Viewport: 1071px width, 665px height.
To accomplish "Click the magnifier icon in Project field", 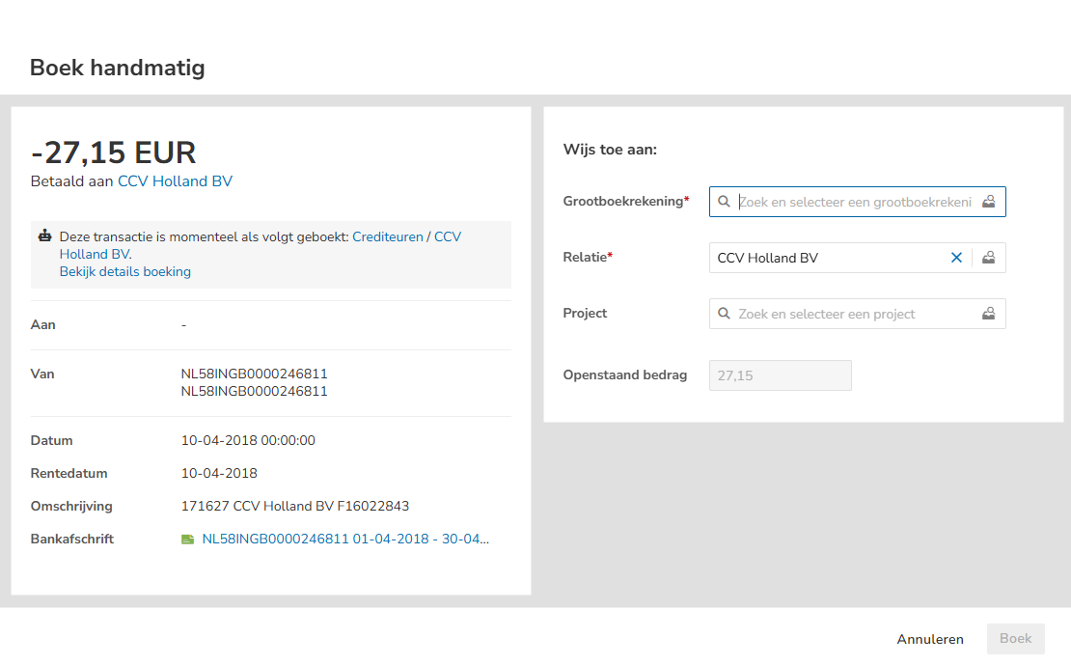I will [x=724, y=314].
